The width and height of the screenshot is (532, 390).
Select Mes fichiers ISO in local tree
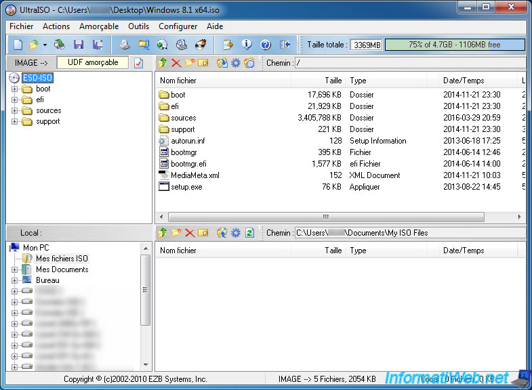tap(62, 259)
